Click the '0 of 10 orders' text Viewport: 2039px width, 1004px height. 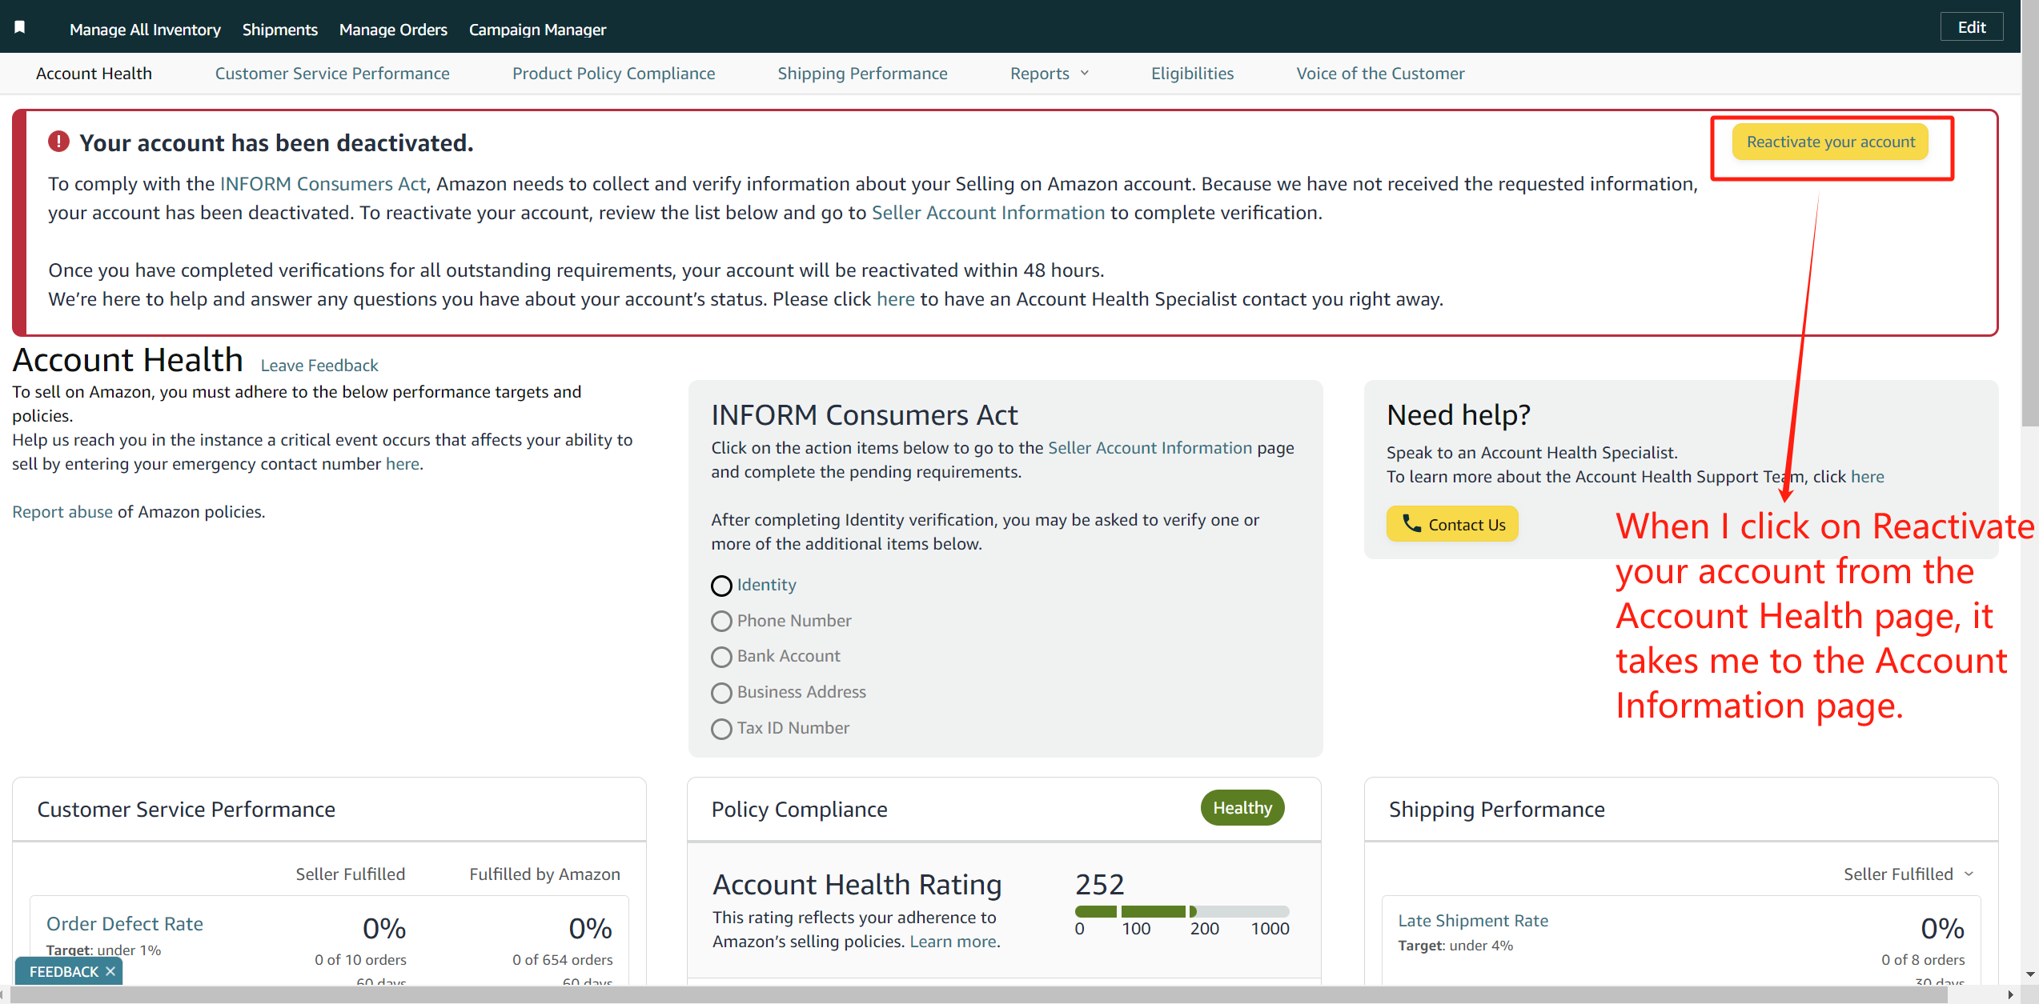(360, 959)
